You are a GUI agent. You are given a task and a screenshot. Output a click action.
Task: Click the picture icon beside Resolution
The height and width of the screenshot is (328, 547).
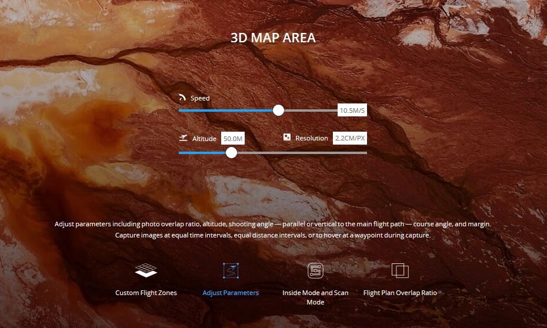(x=287, y=138)
